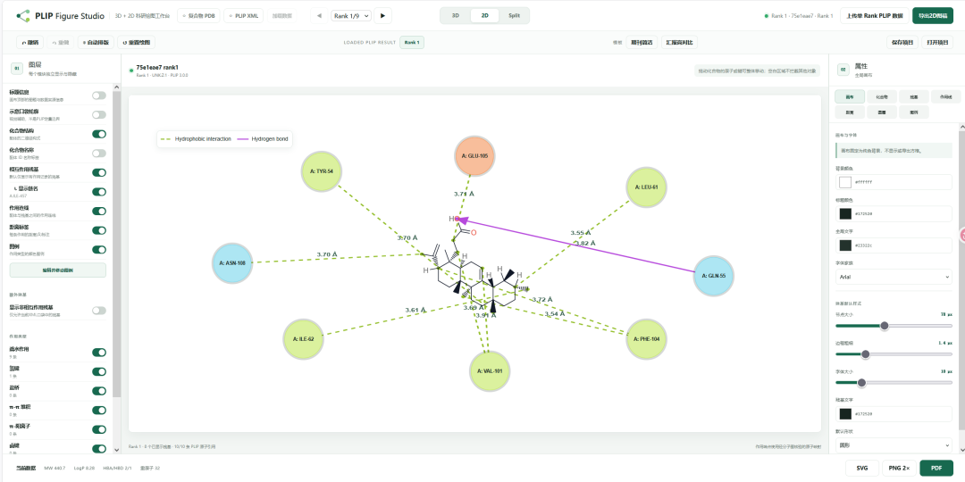Select the A: TYR-54 residue node
Screen dimensions: 965x482
click(322, 171)
